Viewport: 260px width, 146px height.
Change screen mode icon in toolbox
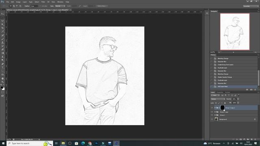(2, 96)
